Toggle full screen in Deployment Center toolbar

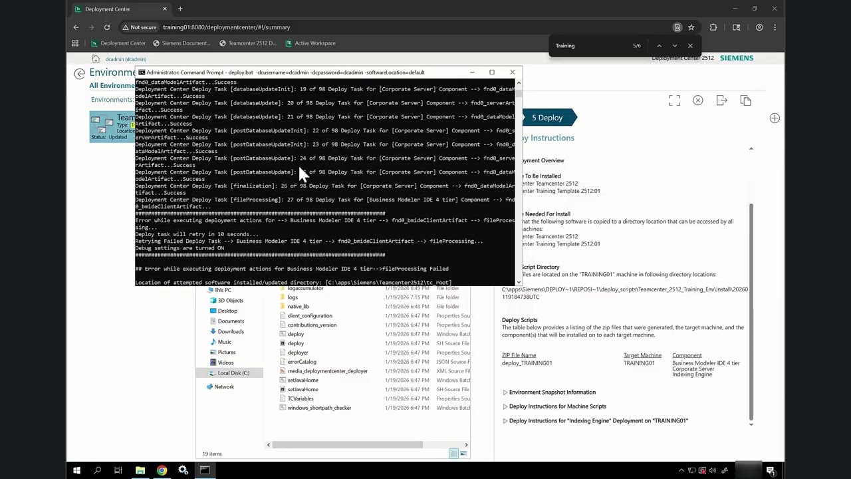[x=675, y=100]
